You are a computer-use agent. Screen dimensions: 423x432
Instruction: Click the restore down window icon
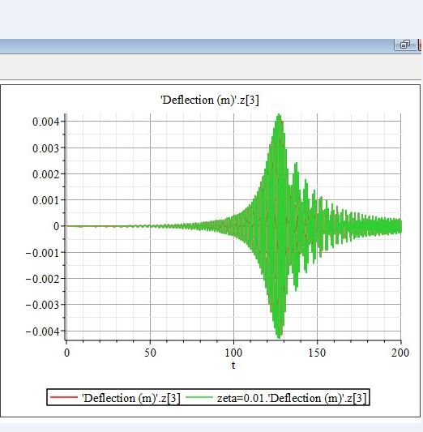click(405, 45)
